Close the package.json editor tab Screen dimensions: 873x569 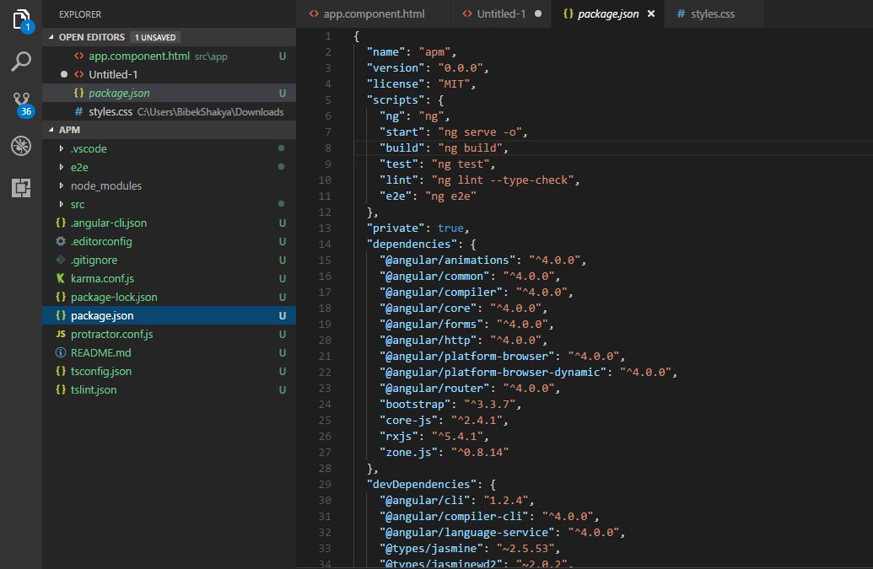[651, 13]
